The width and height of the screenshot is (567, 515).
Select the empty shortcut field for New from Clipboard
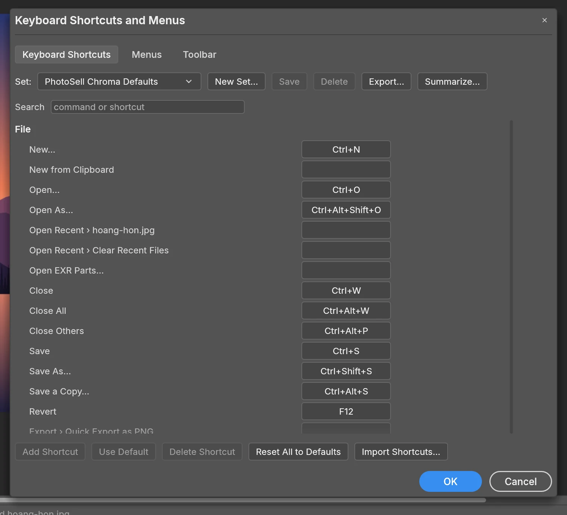coord(346,169)
